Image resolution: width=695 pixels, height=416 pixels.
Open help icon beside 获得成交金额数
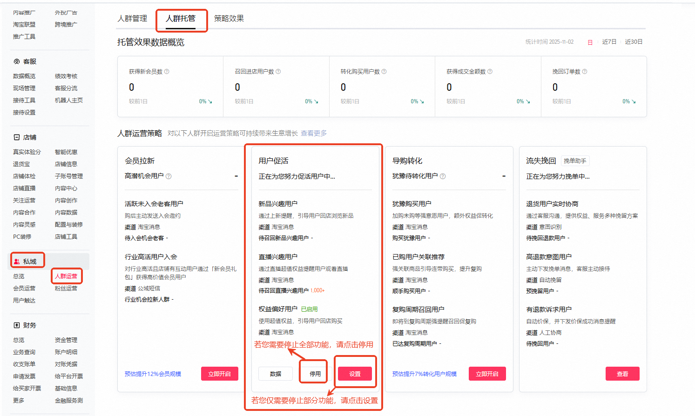click(x=490, y=72)
